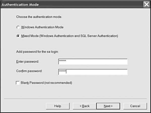
Task: Close the Authentication Mode dialog
Action: pos(147,4)
